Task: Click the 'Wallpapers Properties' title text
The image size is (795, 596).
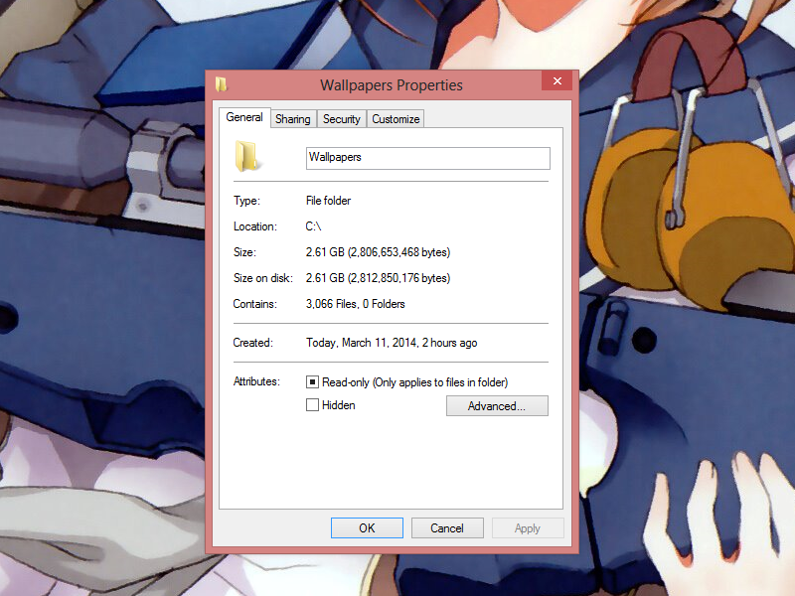Action: (392, 85)
